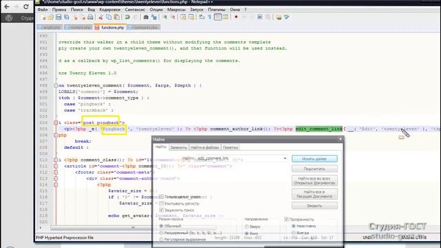Click the Zoom In toolbar icon
Screen dimensions: 441x248
click(x=165, y=17)
